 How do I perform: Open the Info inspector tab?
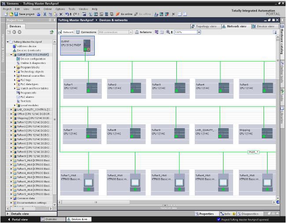point(228,214)
